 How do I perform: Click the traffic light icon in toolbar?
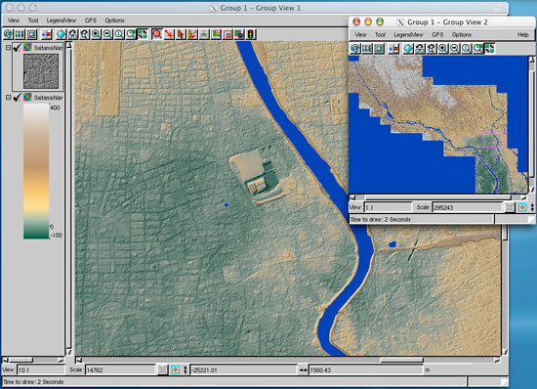(251, 34)
